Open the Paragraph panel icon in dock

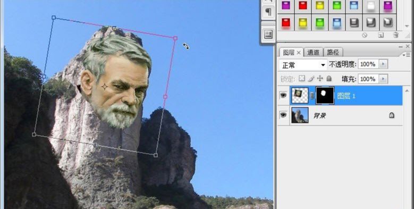(268, 12)
